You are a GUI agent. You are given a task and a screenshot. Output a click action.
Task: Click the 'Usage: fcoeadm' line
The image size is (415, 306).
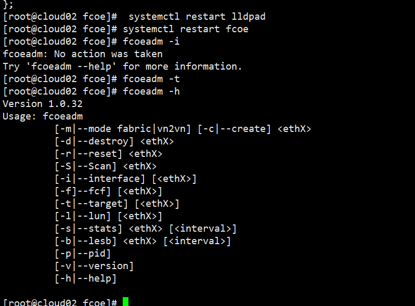coord(42,116)
